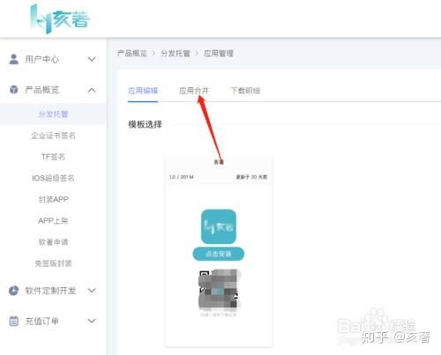Expand the 用户中心 menu chevron
Screen dimensions: 441x355
[92, 59]
